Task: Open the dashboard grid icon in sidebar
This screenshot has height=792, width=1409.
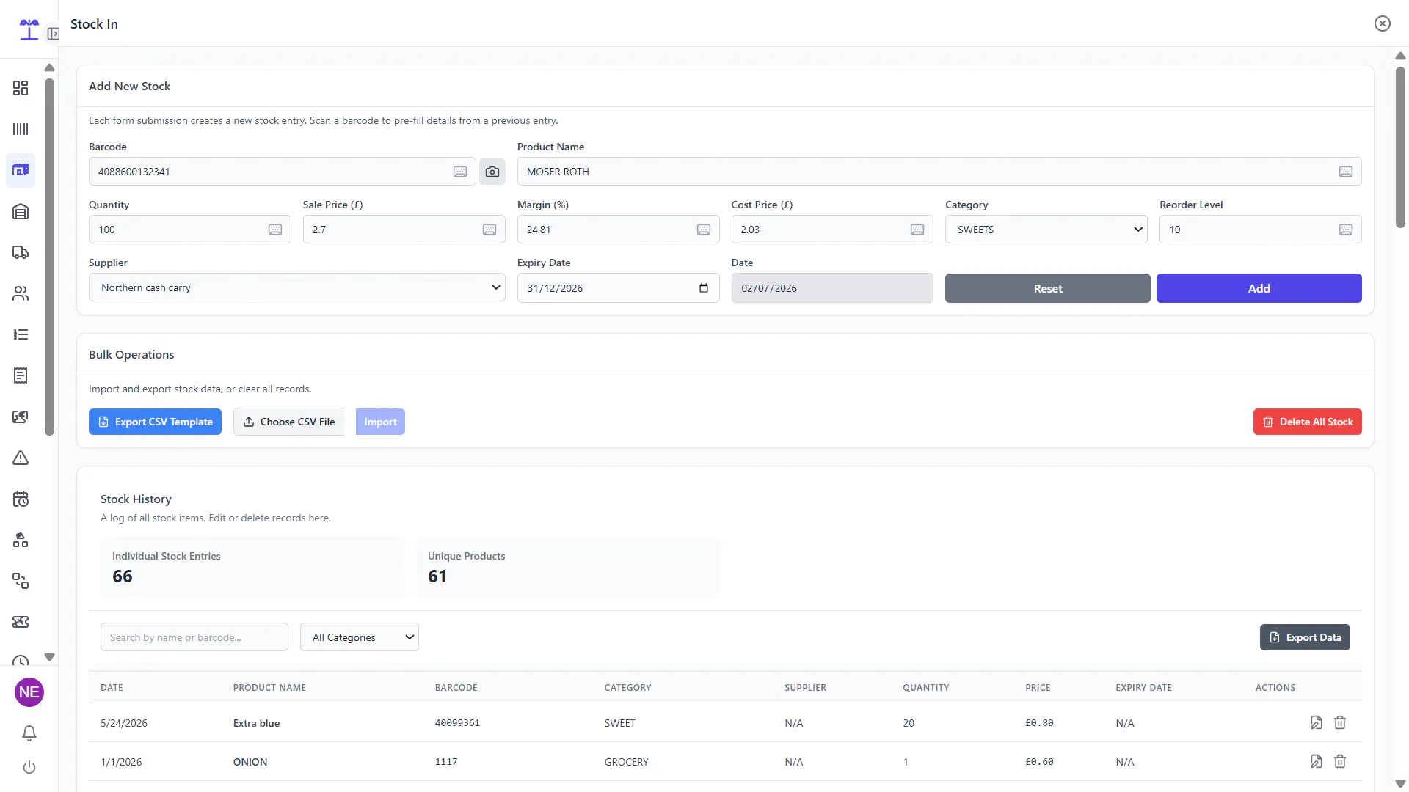Action: [21, 88]
